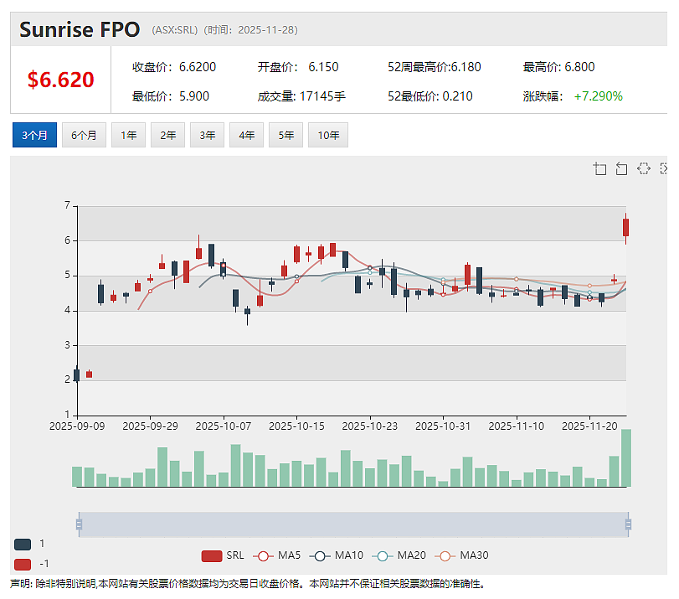Screen dimensions: 679x599
Task: Click the 2025-11-10 axis label
Action: (517, 426)
